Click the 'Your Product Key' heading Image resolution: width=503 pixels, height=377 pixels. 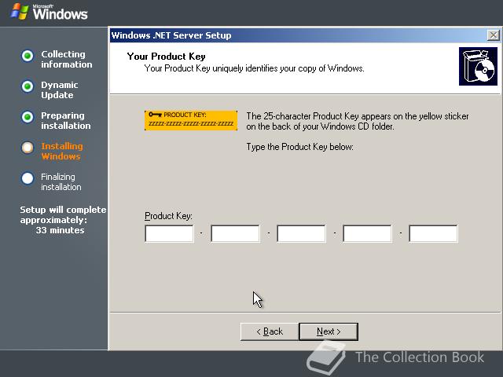(166, 57)
